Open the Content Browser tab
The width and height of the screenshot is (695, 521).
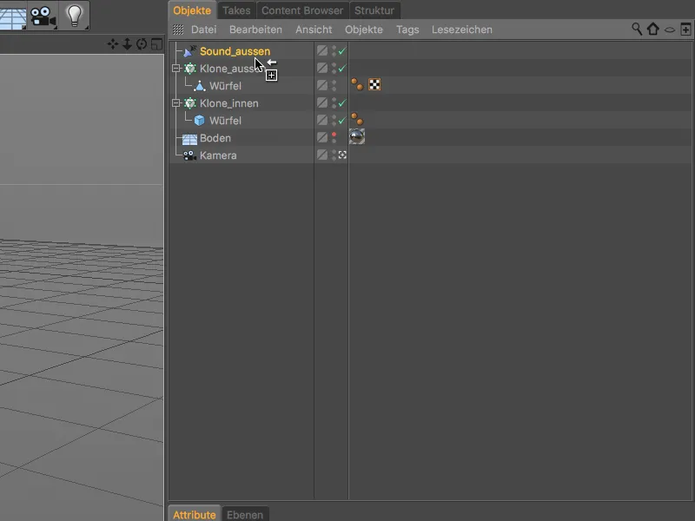[x=302, y=10]
